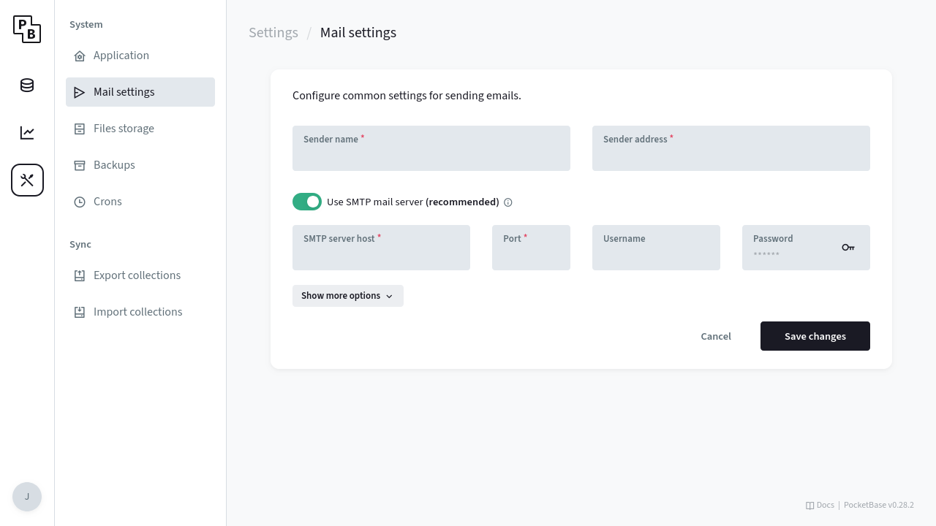Click the PocketBase logo icon
This screenshot has width=936, height=526.
(x=27, y=29)
